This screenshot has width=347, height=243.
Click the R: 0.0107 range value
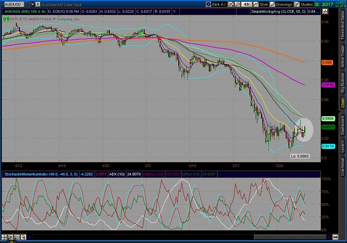[163, 12]
